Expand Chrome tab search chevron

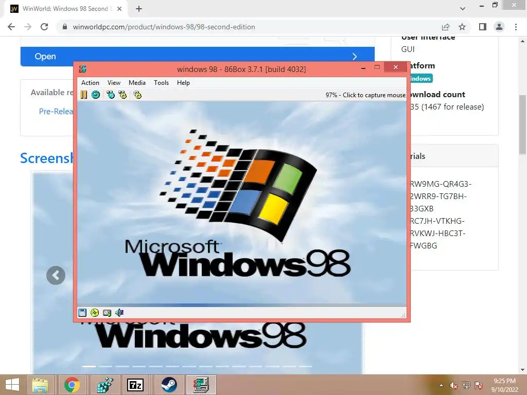(x=463, y=9)
